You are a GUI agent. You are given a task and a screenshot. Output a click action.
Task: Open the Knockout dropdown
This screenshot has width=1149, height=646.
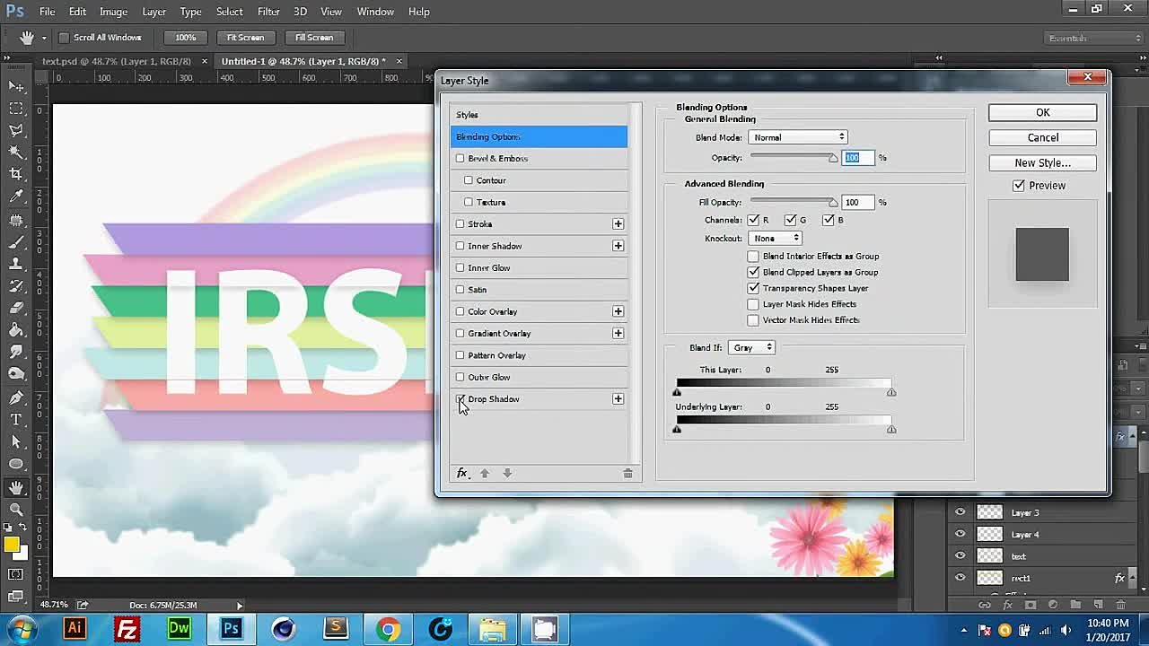pos(776,239)
